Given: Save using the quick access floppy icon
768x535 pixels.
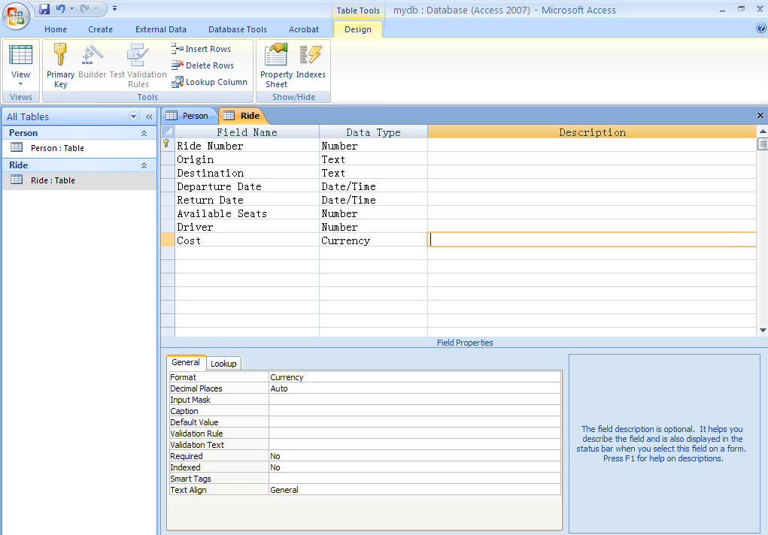Looking at the screenshot, I should 44,9.
